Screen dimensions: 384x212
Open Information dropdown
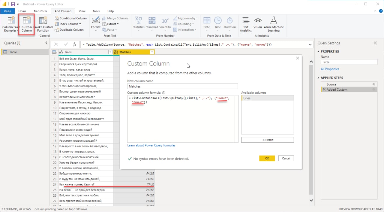[195, 30]
